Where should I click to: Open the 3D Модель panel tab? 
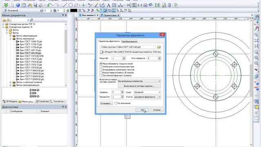[10, 101]
